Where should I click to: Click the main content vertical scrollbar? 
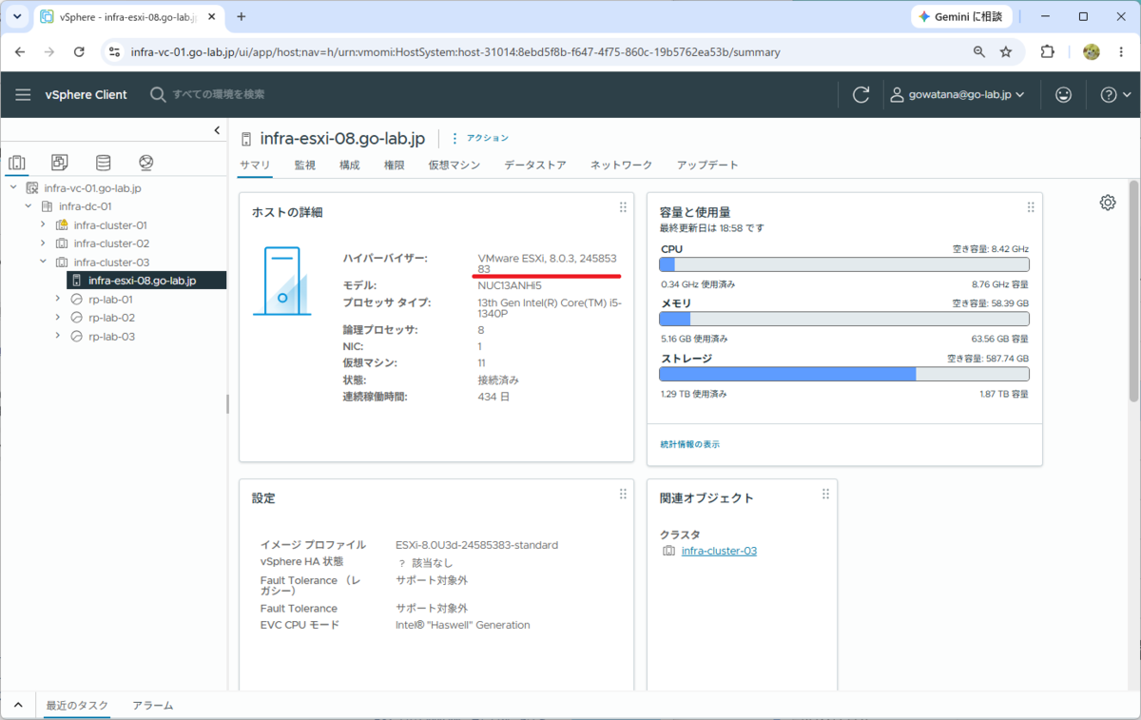click(x=1133, y=290)
